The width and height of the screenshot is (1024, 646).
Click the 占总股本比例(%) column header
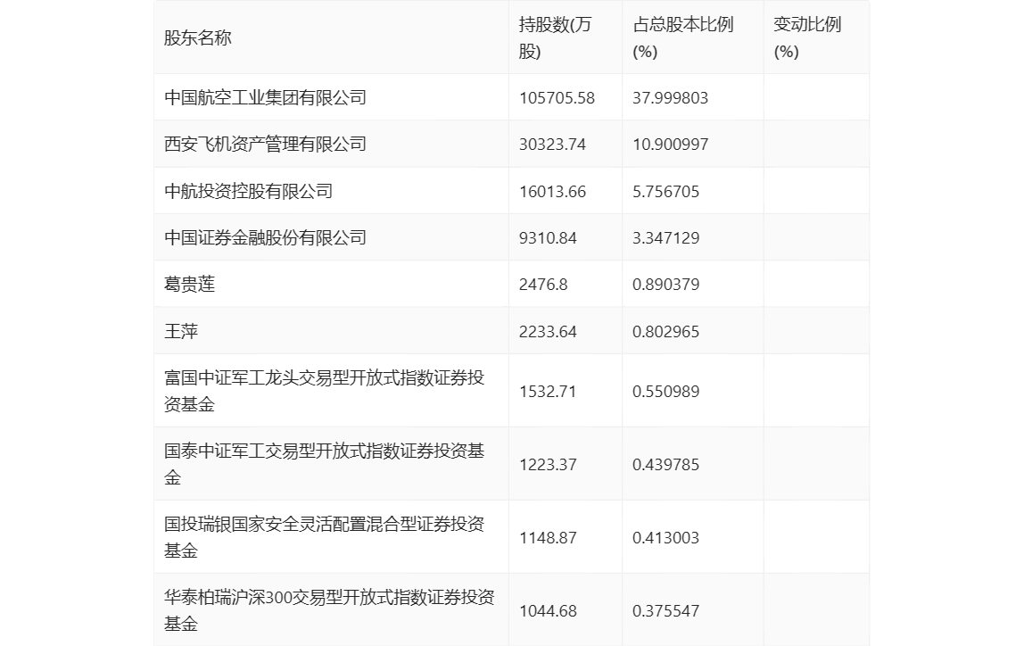(x=683, y=37)
